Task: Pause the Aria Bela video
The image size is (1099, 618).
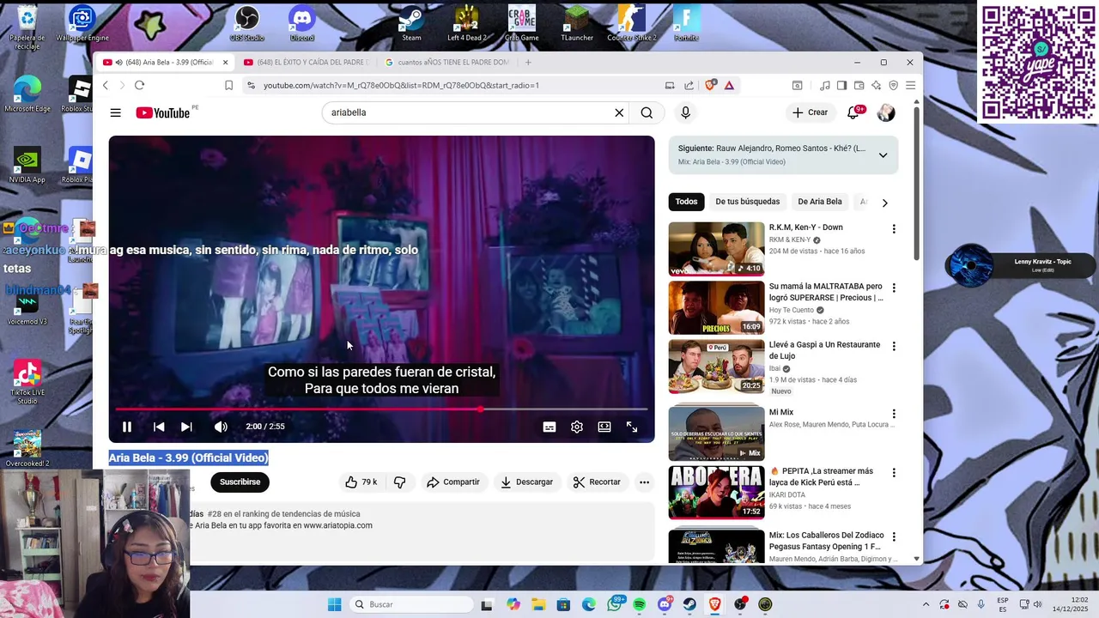Action: click(x=126, y=427)
